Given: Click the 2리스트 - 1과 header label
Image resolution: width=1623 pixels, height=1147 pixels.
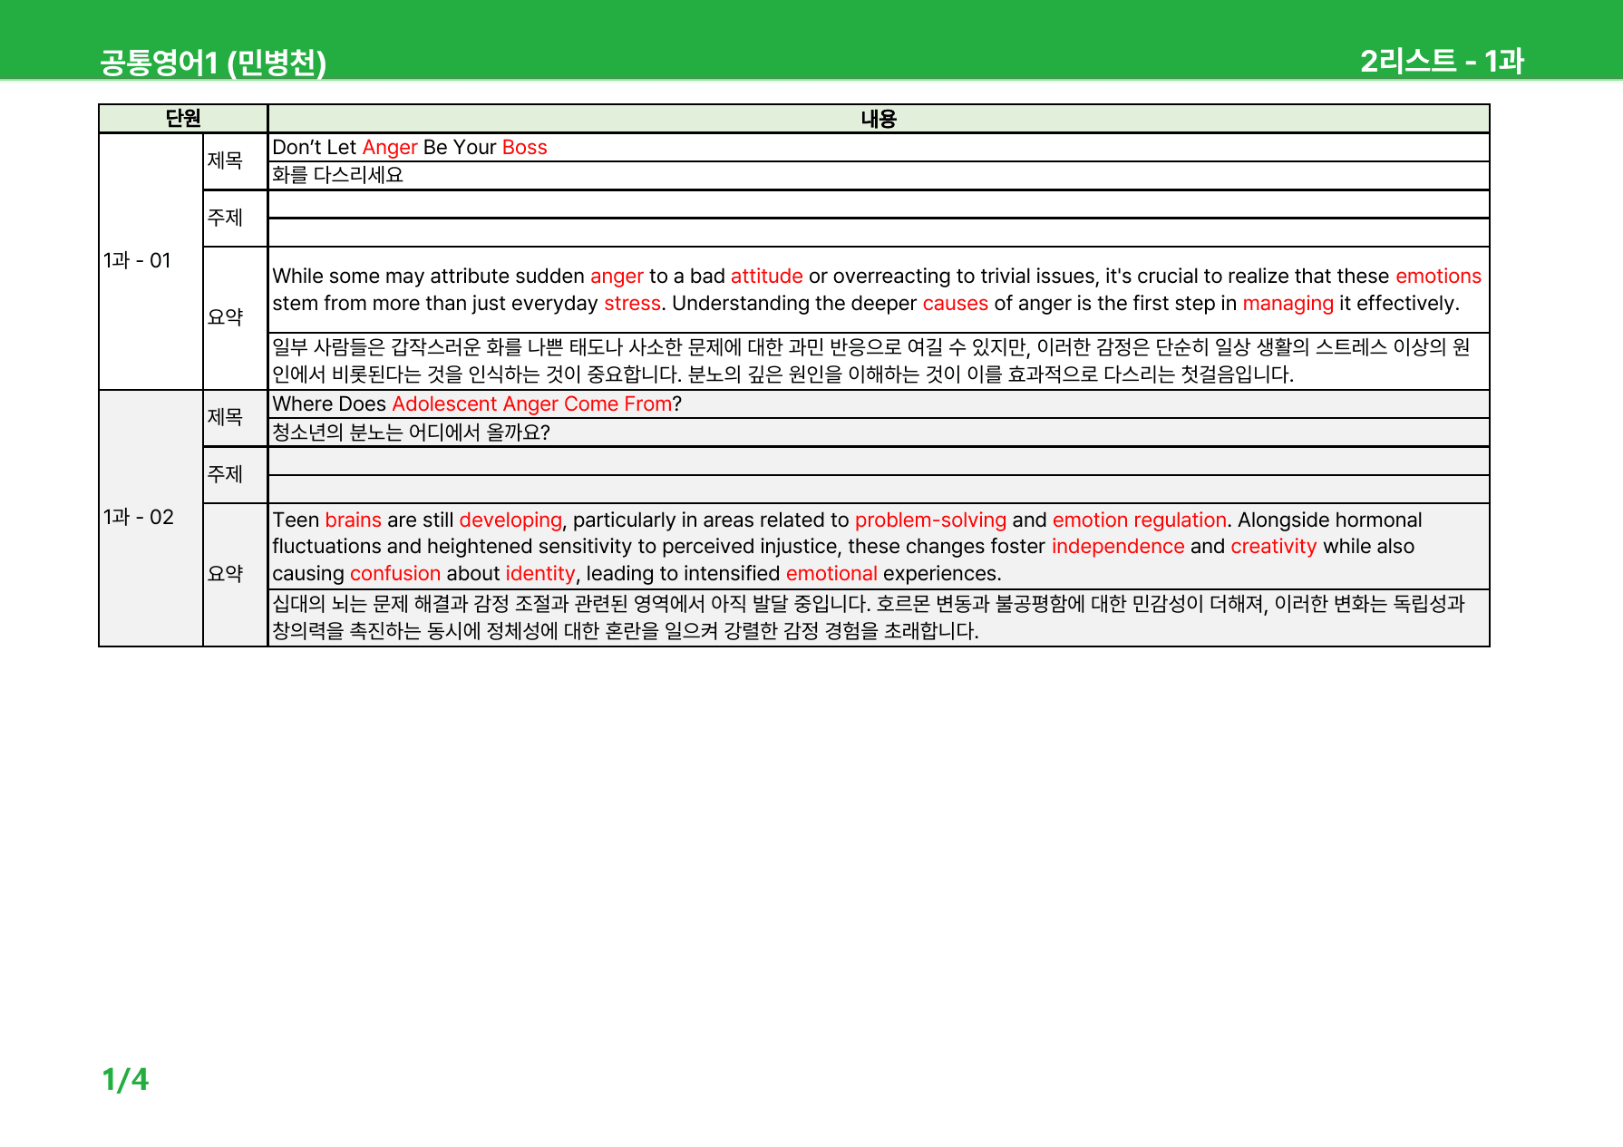Looking at the screenshot, I should tap(1442, 61).
